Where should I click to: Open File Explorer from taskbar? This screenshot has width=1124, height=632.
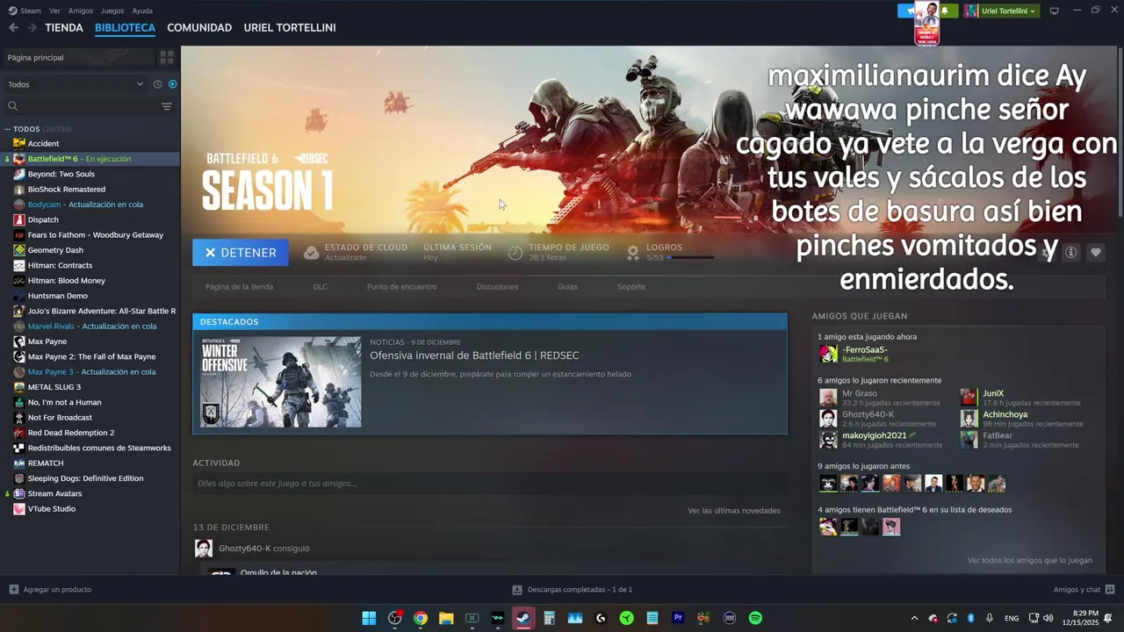pos(446,618)
